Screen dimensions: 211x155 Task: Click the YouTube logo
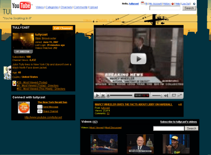pos(21,6)
